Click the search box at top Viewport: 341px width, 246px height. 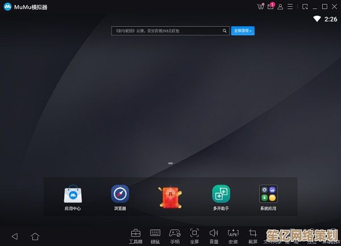(169, 31)
